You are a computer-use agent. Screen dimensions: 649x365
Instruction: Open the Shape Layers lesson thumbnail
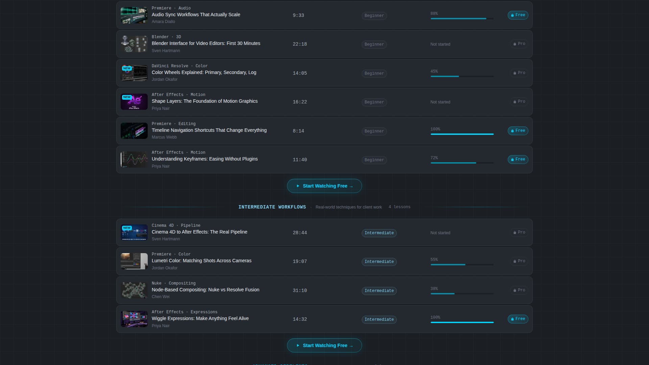pos(134,102)
